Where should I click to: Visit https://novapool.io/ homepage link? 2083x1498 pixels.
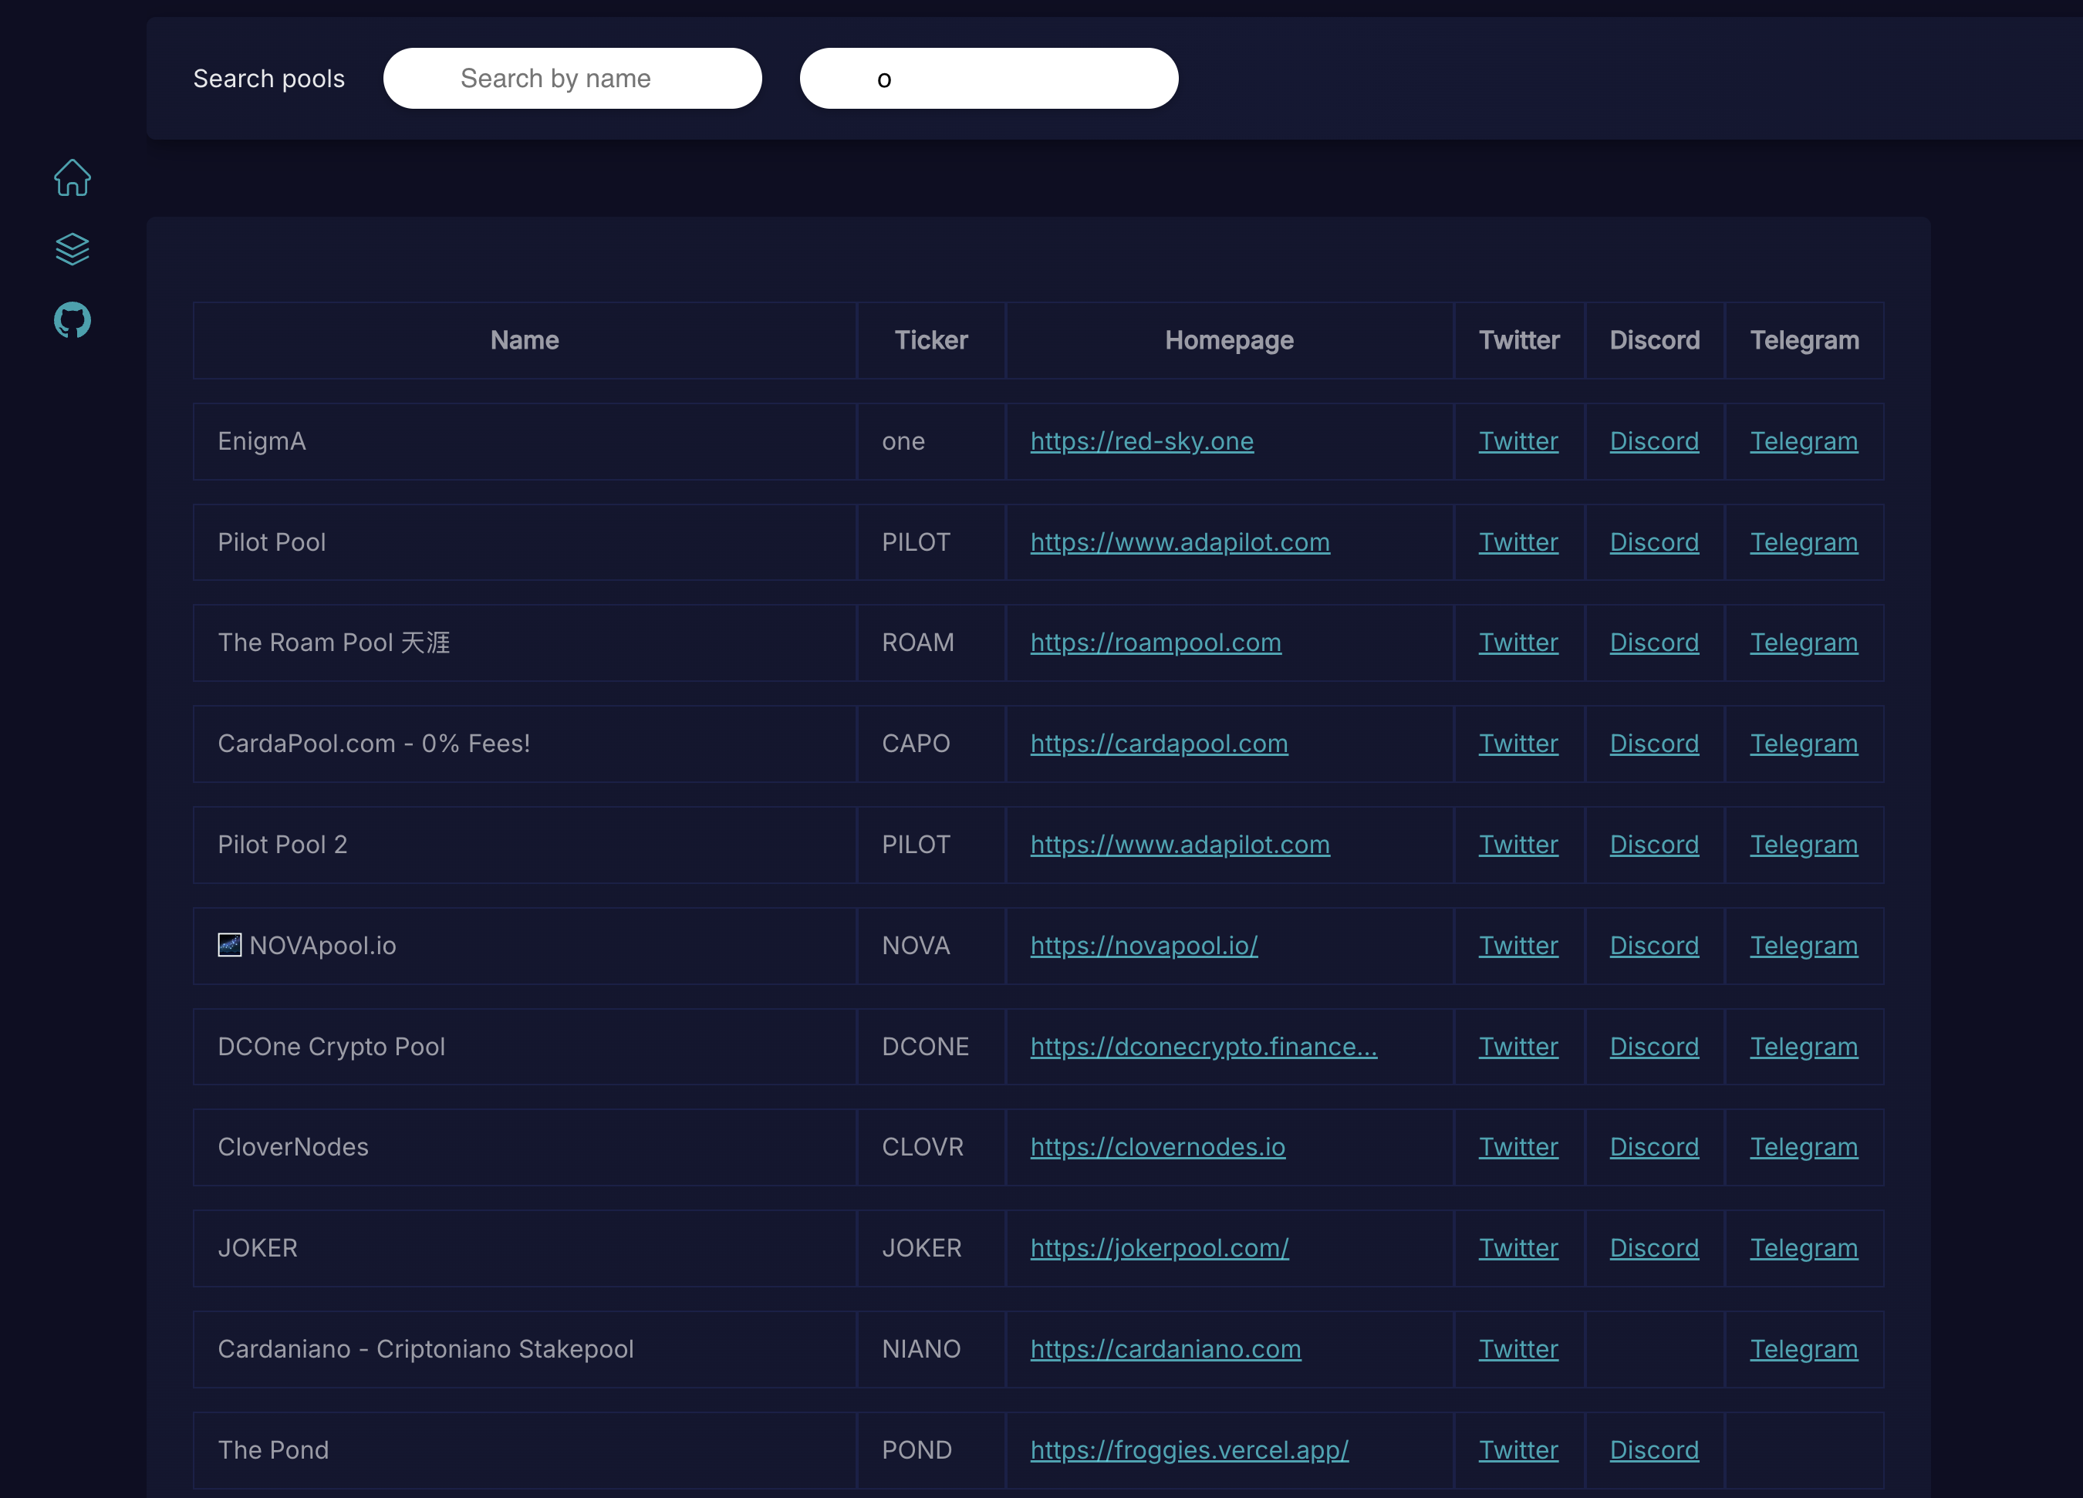(1143, 946)
